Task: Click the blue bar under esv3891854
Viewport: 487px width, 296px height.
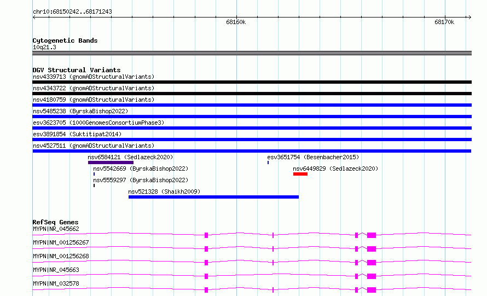Action: coord(252,140)
